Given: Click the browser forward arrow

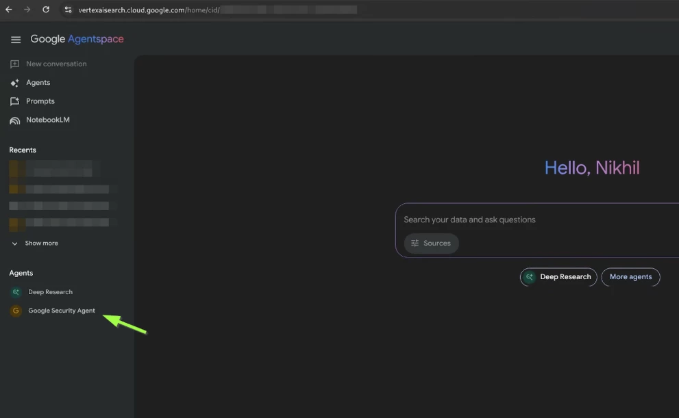Looking at the screenshot, I should point(27,9).
